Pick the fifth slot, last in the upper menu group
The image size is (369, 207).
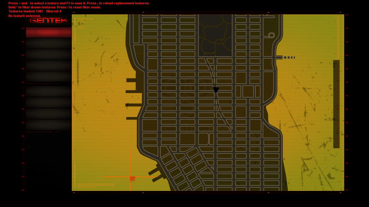[x=49, y=76]
